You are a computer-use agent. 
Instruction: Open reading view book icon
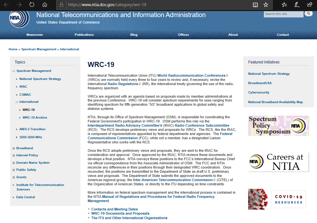[x=255, y=5]
